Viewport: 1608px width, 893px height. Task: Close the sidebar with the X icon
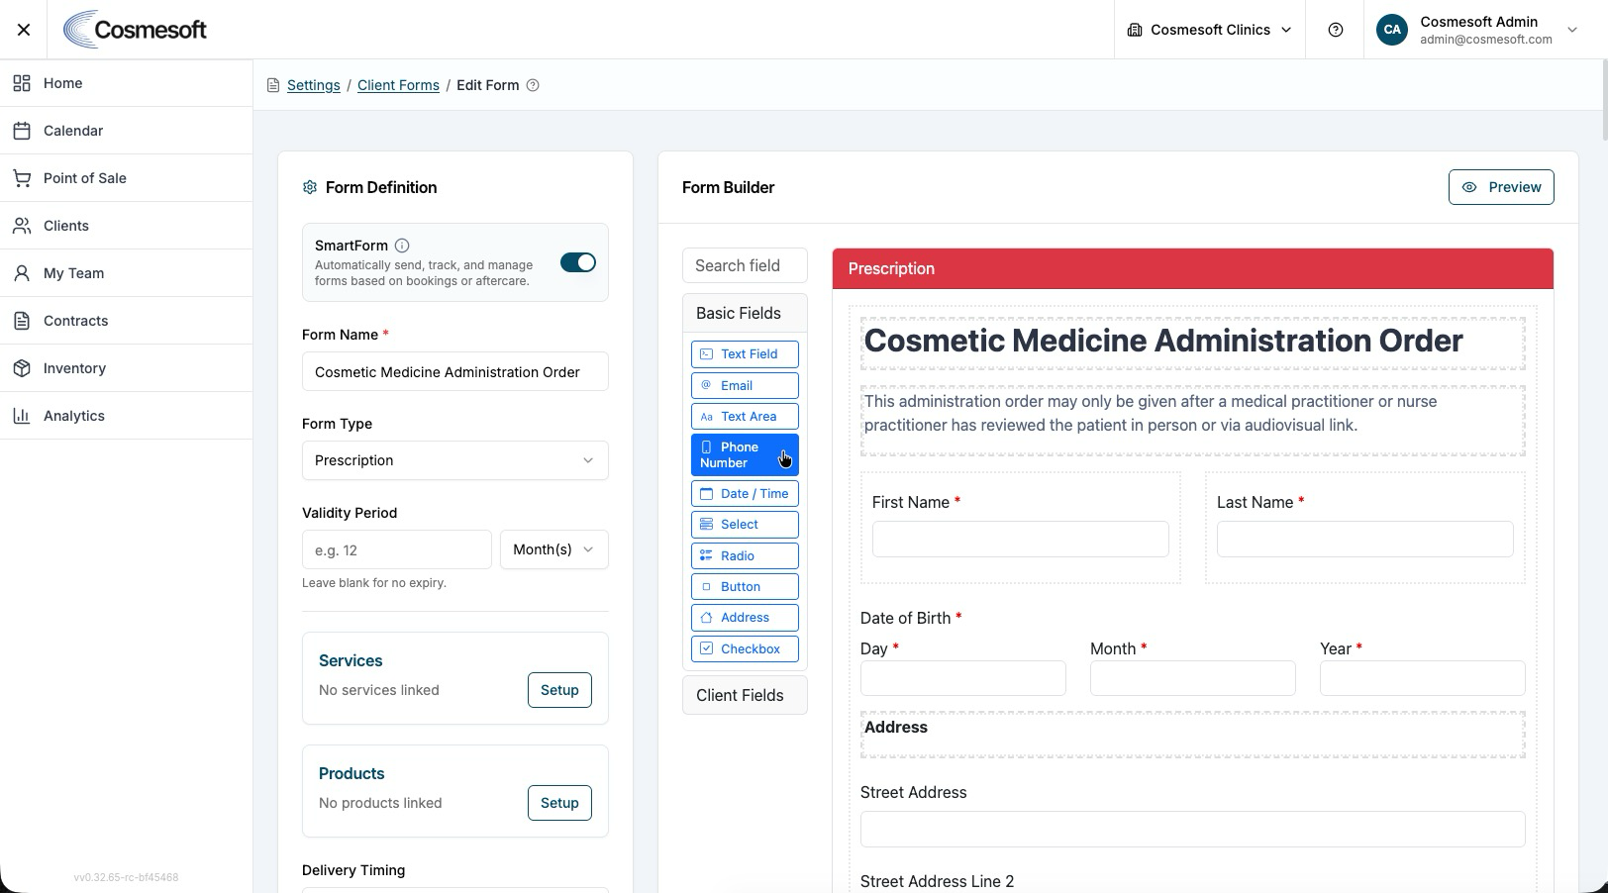pos(24,30)
